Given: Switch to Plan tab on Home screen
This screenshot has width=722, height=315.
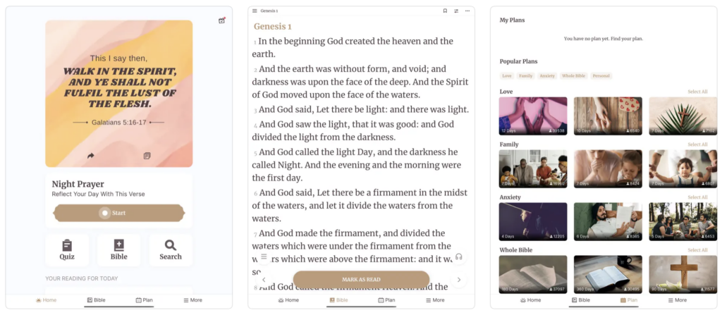Looking at the screenshot, I should (144, 300).
